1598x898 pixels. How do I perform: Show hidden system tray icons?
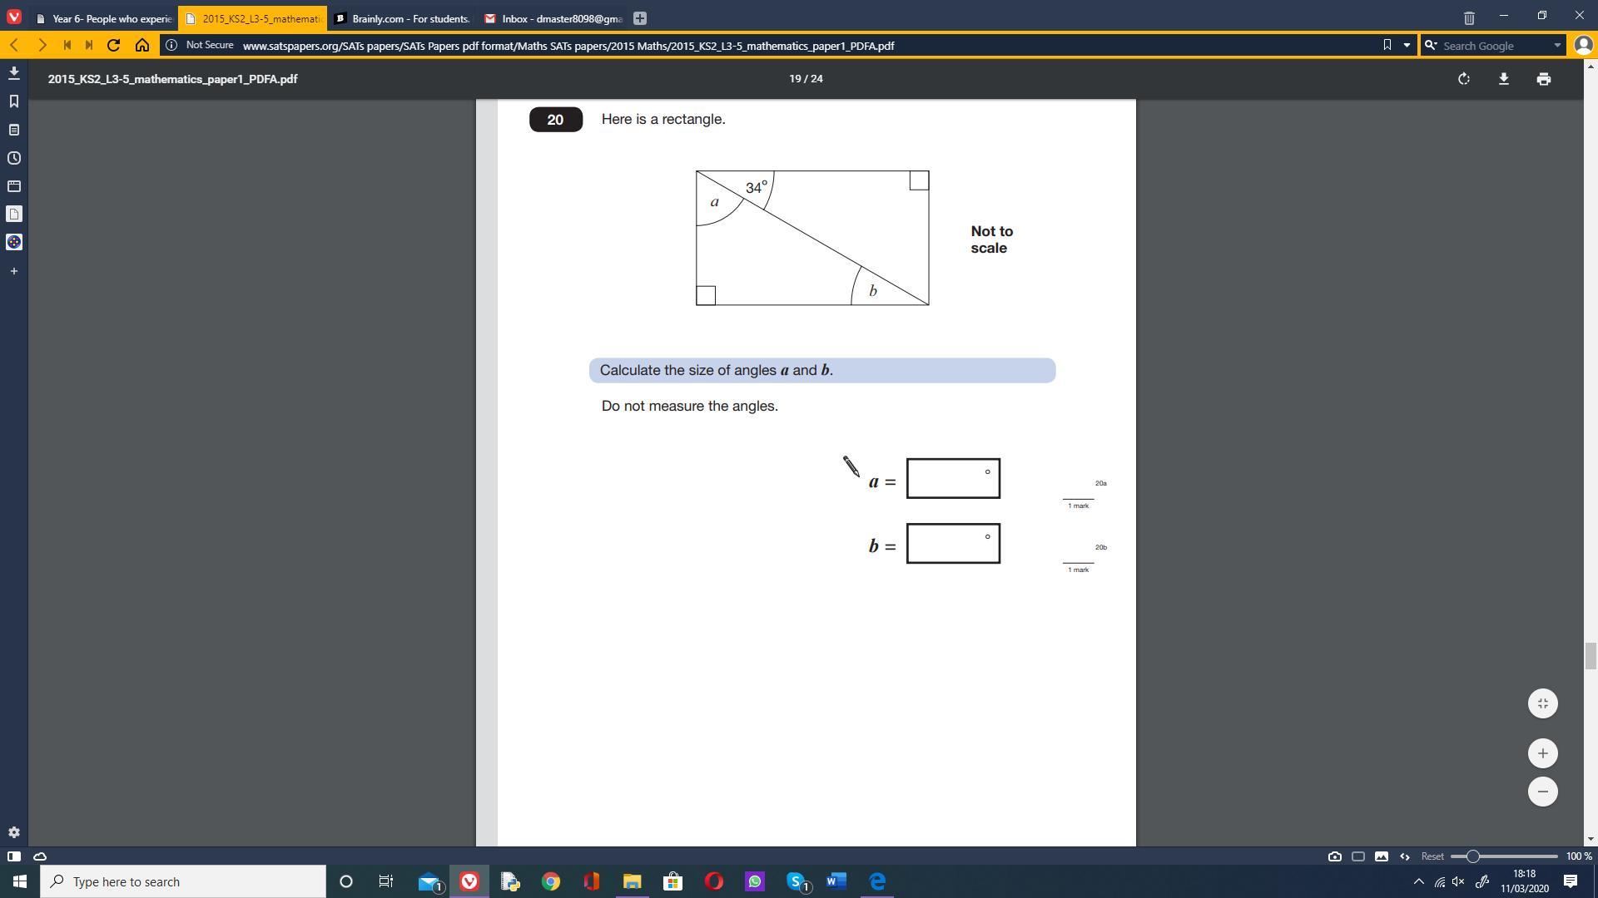coord(1418,881)
